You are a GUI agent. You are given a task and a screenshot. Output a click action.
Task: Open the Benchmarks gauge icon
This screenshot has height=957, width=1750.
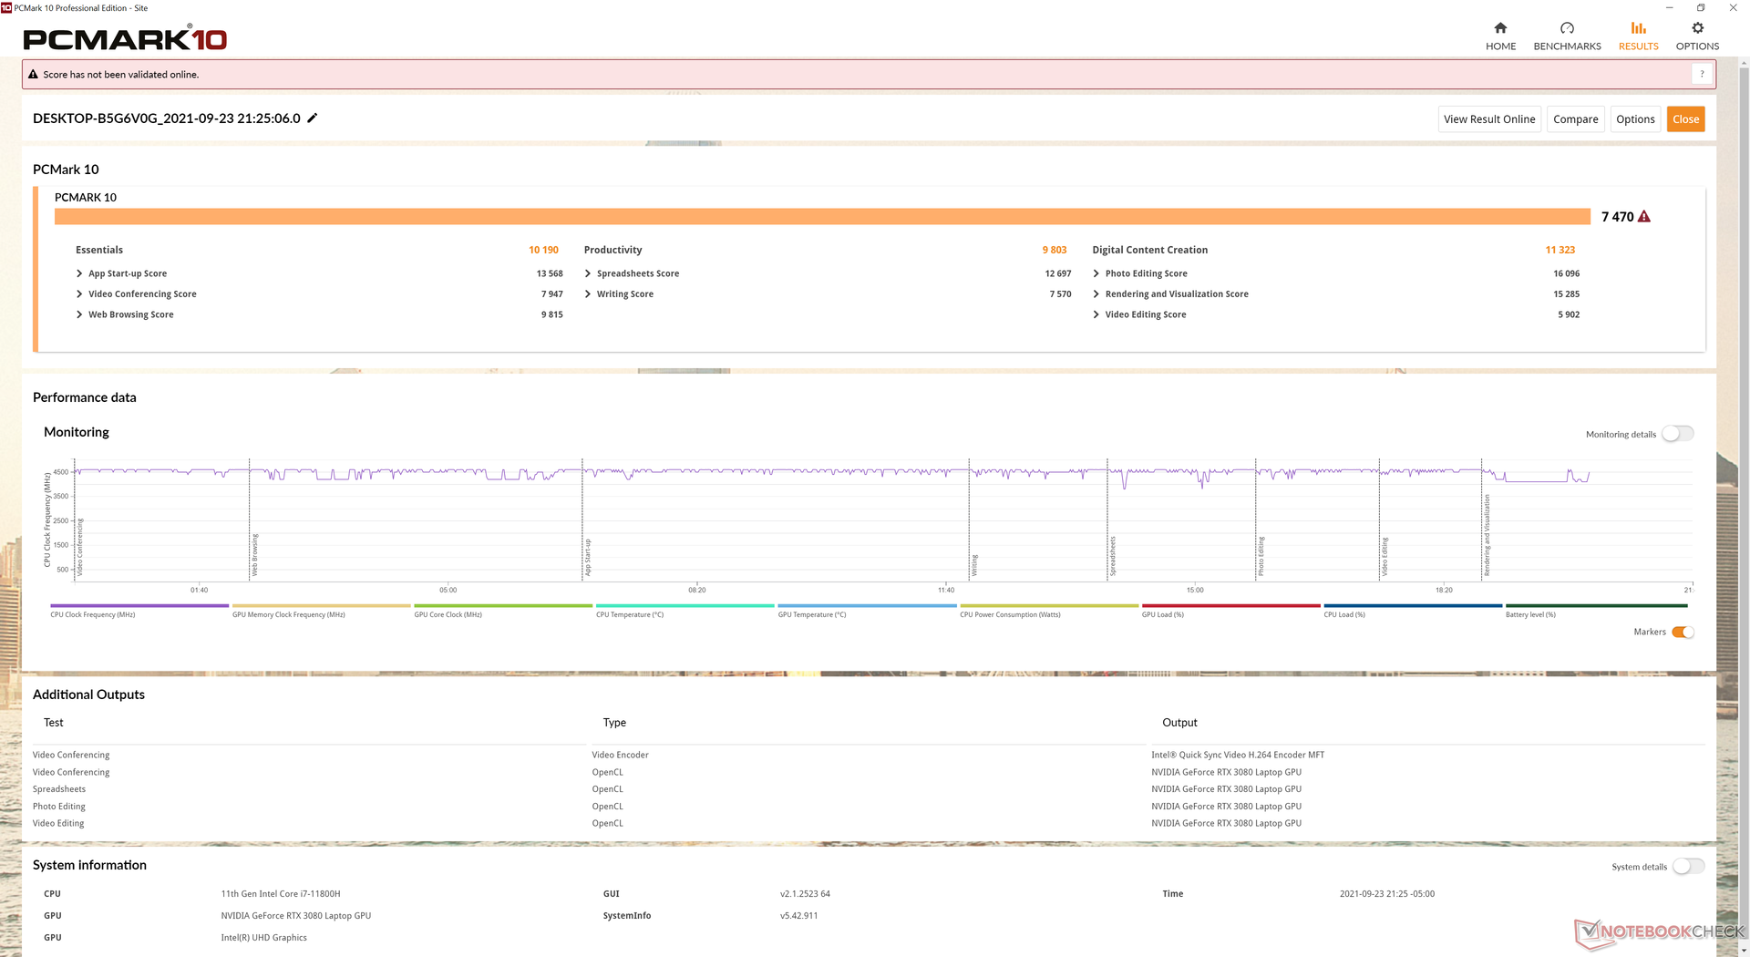pos(1567,28)
